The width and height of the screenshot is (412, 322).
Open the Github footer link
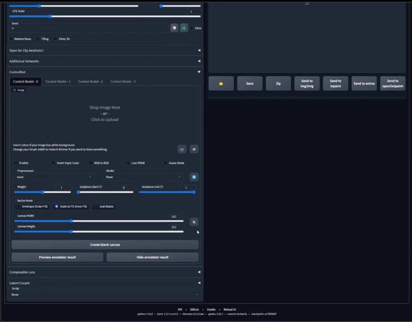pyautogui.click(x=194, y=309)
